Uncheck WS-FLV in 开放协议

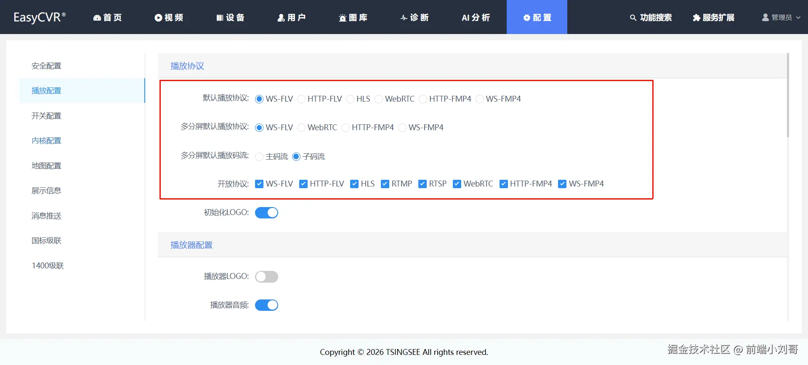pos(259,184)
